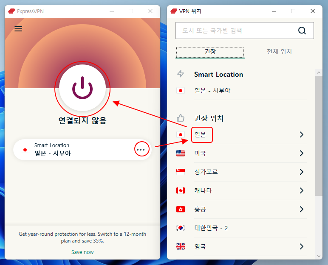Close the VPN 위치 window

tap(313, 11)
